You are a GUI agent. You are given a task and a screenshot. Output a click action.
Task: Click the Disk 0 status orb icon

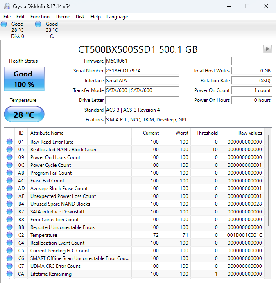[4, 24]
